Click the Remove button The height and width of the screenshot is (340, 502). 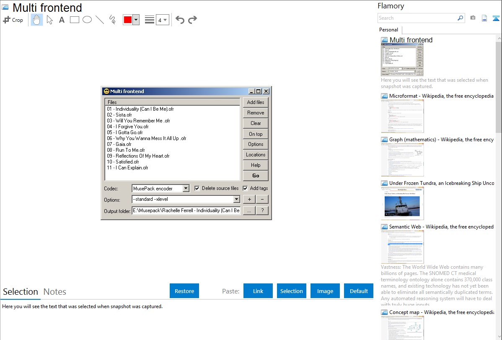pyautogui.click(x=256, y=113)
